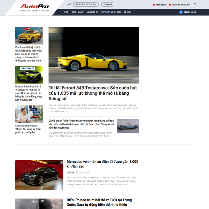Select the Văn Hóa Xe menu
209x209 pixels.
[92, 12]
